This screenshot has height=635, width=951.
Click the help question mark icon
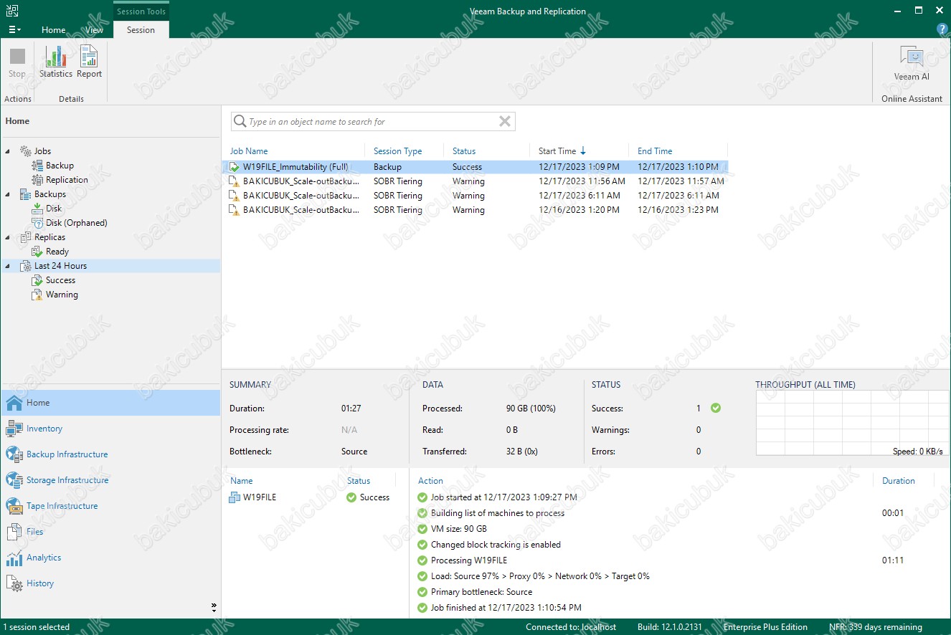(x=942, y=29)
